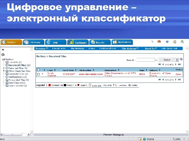Image resolution: width=189 pixels, height=141 pixels.
Task: Open the Reports tab
Action: [100, 42]
